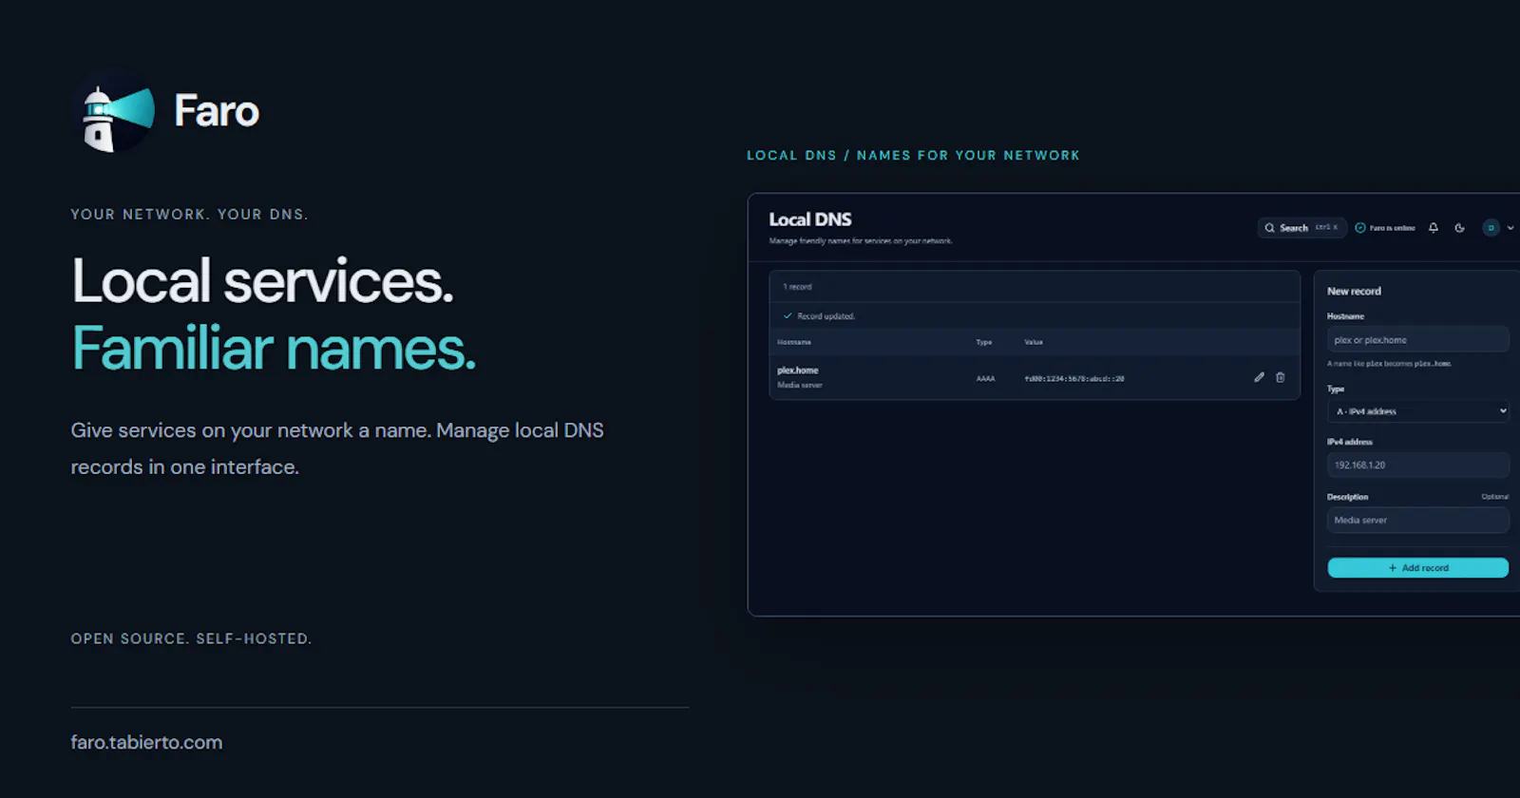Open the record Type dropdown
This screenshot has height=798, width=1520.
point(1417,411)
